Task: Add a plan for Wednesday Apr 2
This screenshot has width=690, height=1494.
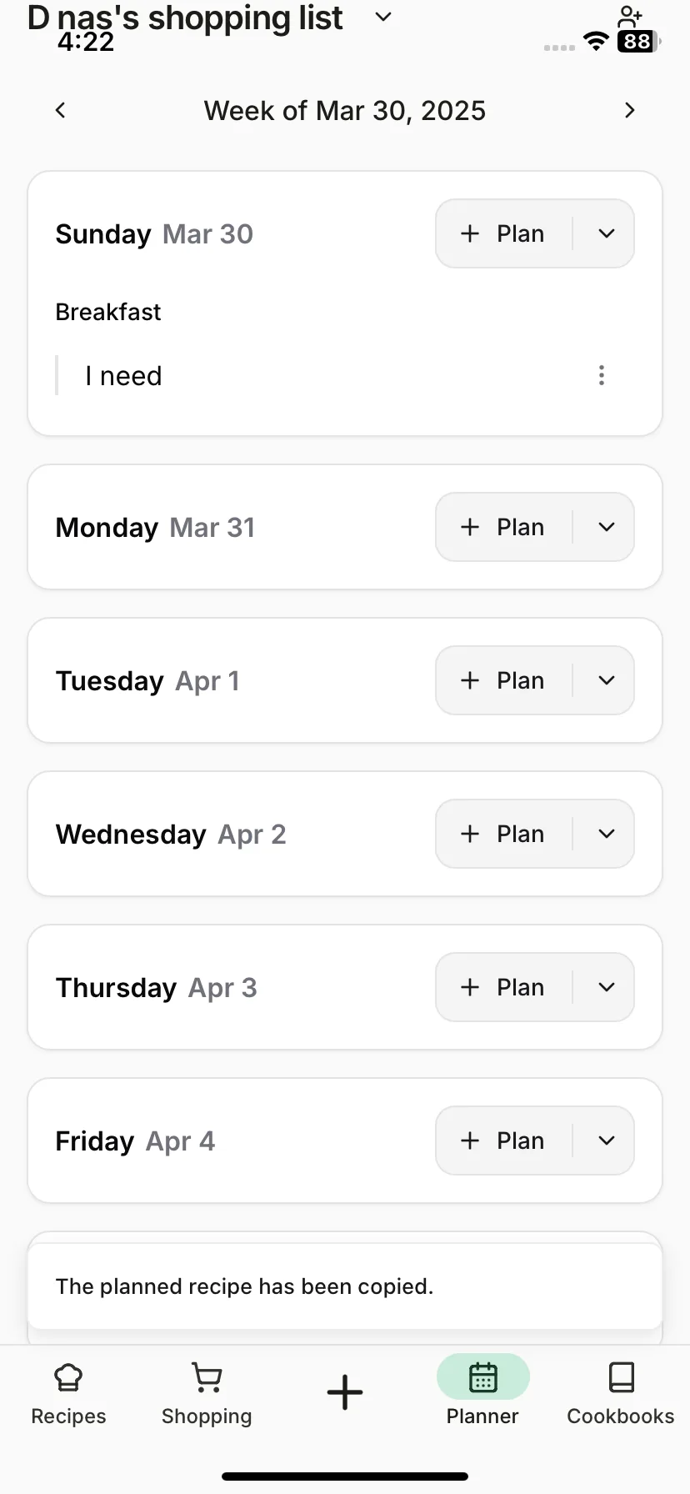Action: (x=503, y=834)
